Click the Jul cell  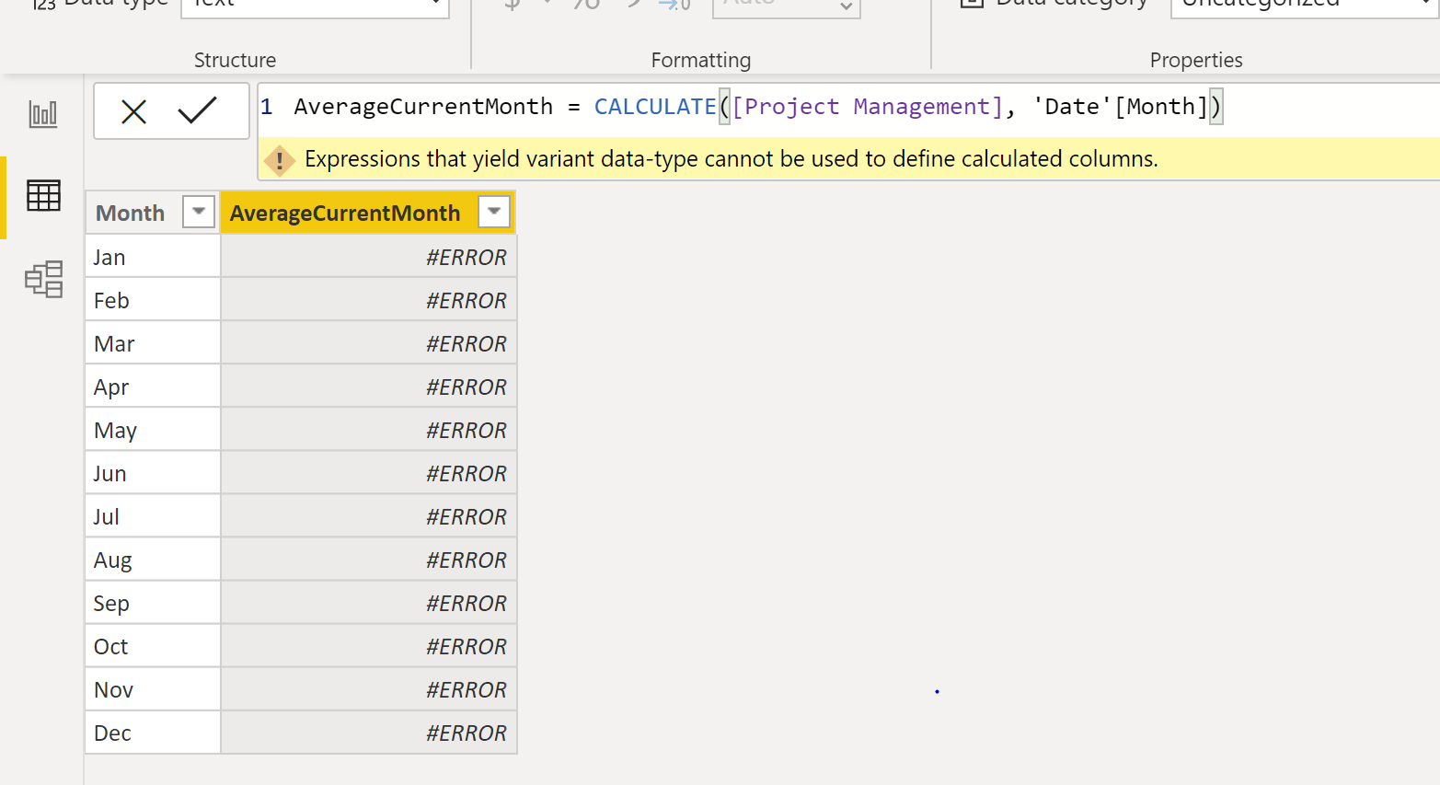153,516
